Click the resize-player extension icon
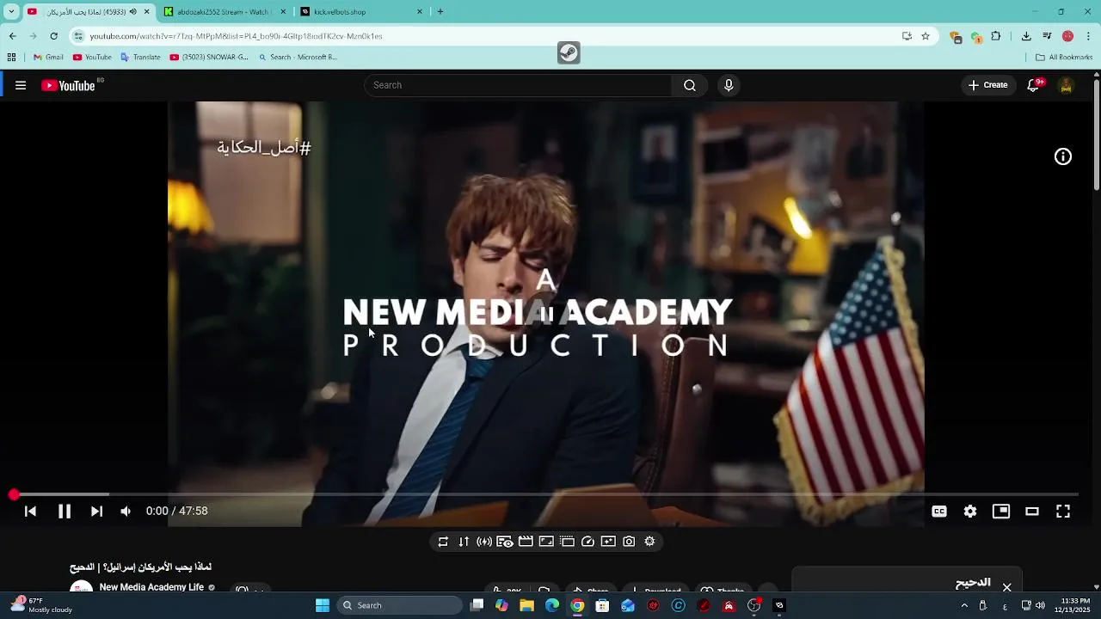 click(546, 542)
